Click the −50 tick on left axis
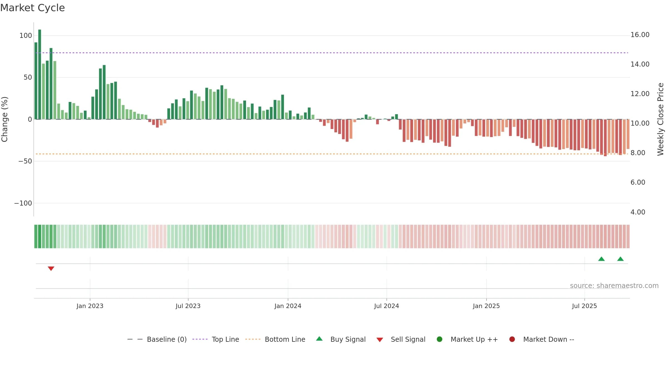668x376 pixels. point(25,161)
